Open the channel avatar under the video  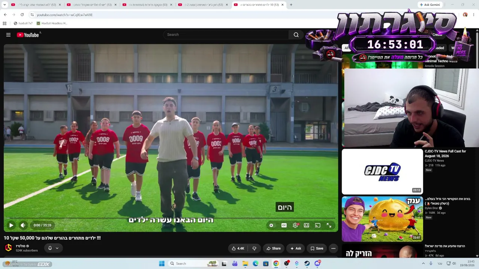(x=8, y=248)
